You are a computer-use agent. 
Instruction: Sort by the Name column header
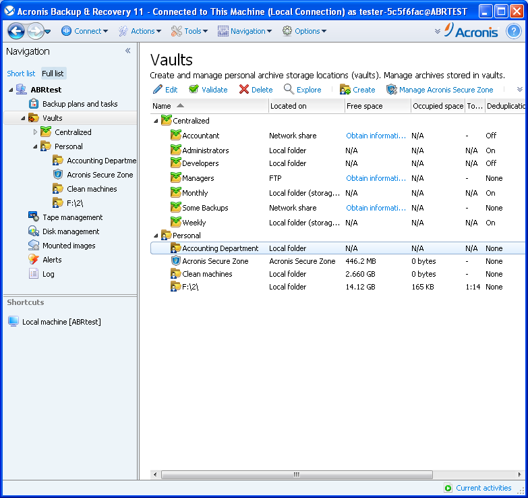209,106
